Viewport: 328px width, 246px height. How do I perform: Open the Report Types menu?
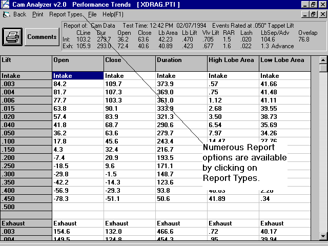(66, 14)
